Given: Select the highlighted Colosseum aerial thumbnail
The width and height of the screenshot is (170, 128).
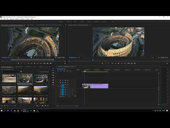Looking at the screenshot, I should point(25,78).
